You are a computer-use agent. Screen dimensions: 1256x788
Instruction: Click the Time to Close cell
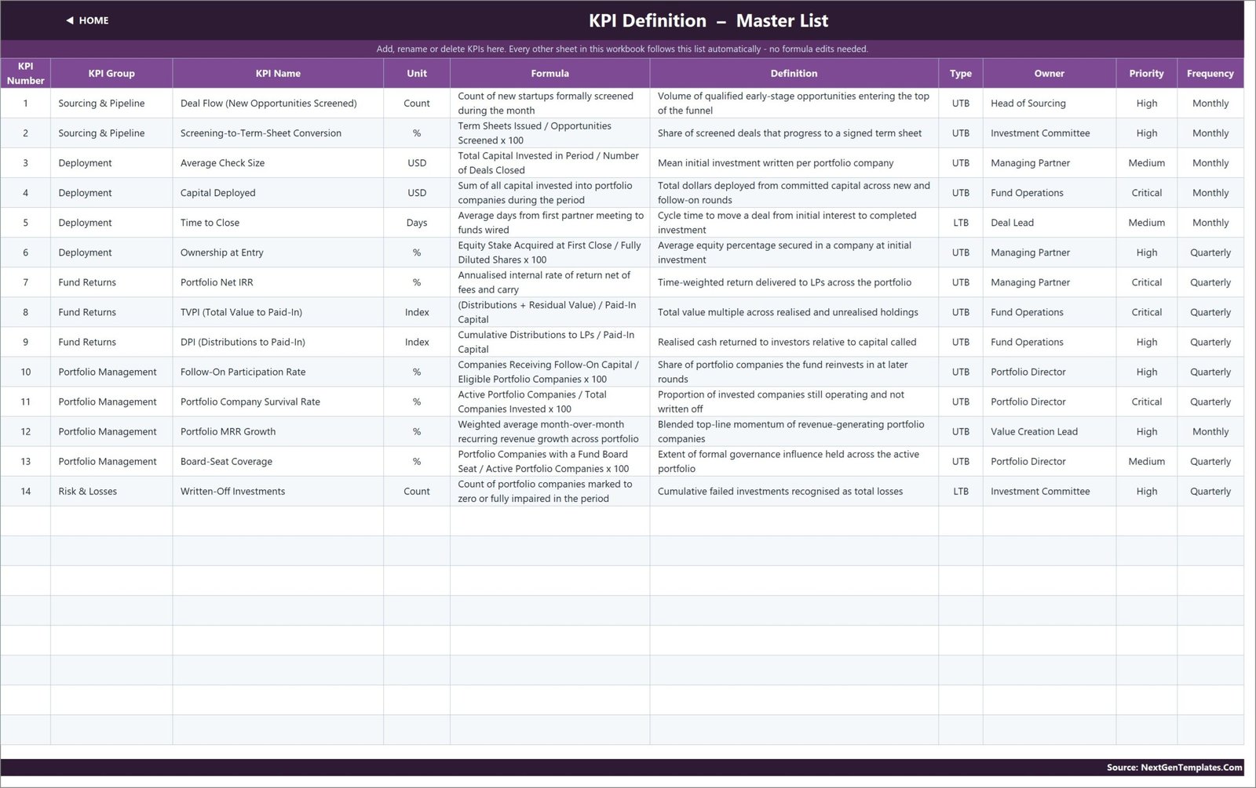[x=278, y=223]
